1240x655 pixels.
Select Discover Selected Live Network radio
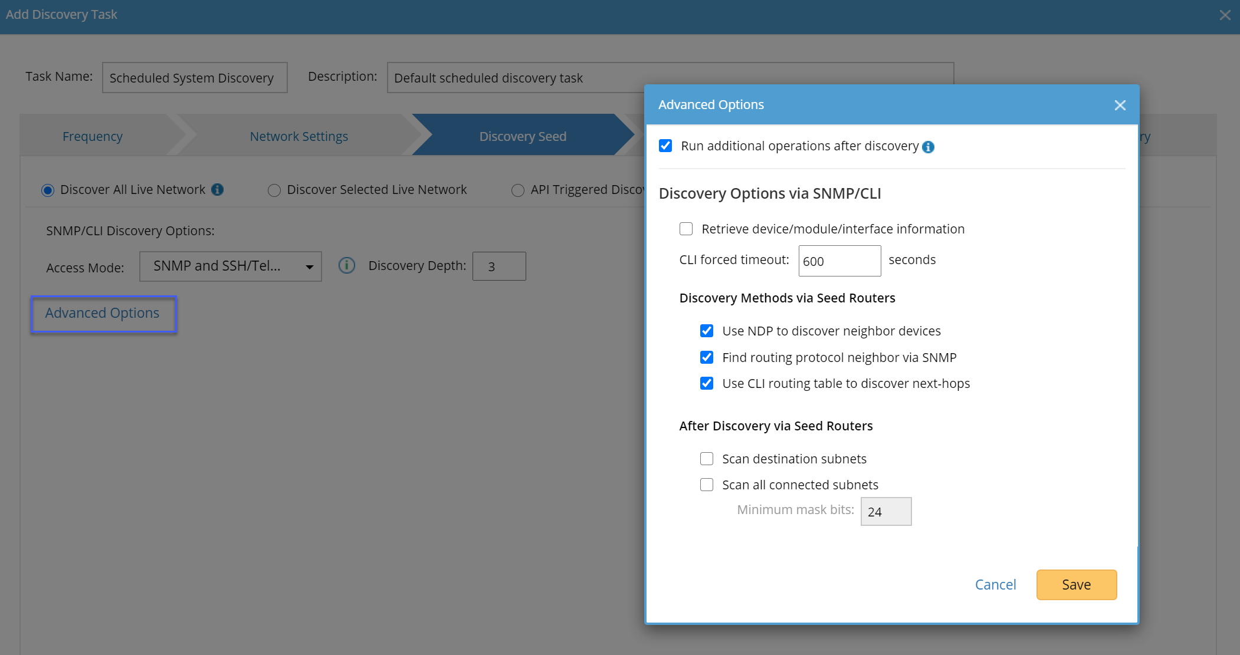(x=274, y=190)
